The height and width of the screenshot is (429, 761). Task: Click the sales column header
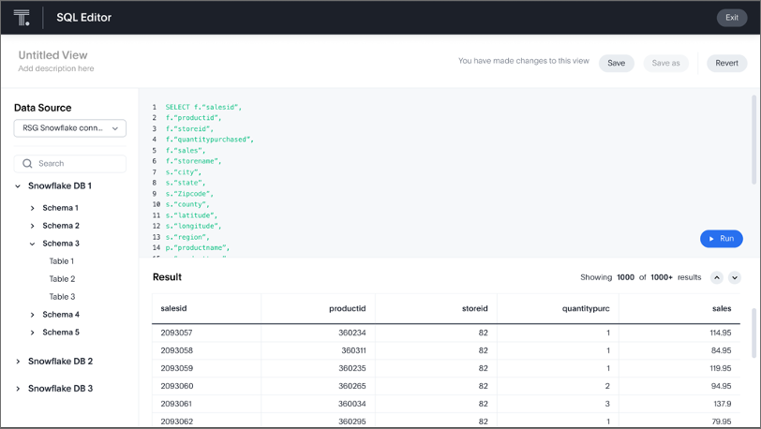(721, 308)
